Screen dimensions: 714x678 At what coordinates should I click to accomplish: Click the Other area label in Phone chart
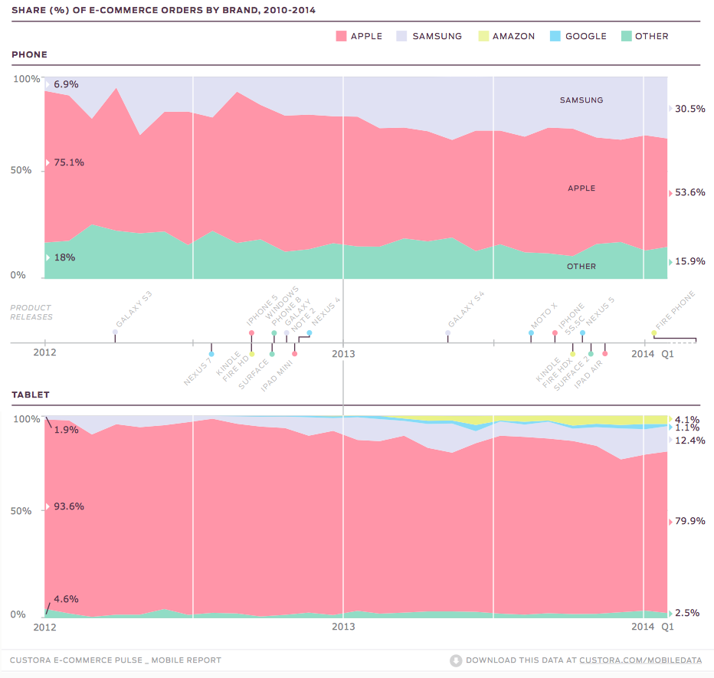pos(581,267)
